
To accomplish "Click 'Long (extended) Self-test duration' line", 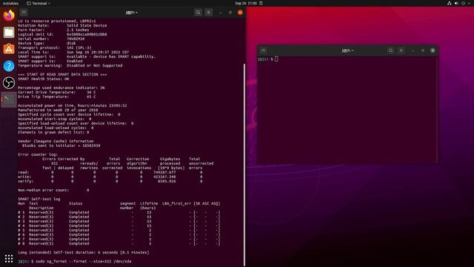I will tap(84, 252).
